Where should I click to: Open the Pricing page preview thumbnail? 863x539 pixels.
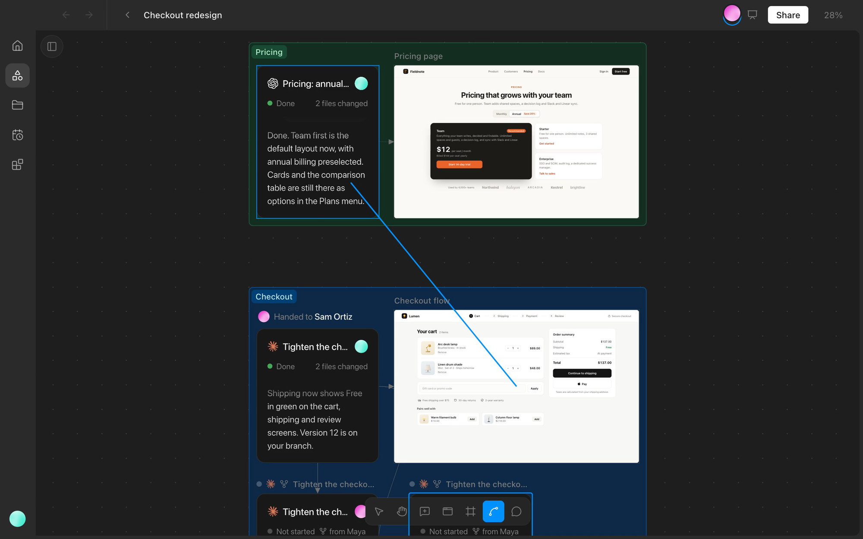coord(516,142)
